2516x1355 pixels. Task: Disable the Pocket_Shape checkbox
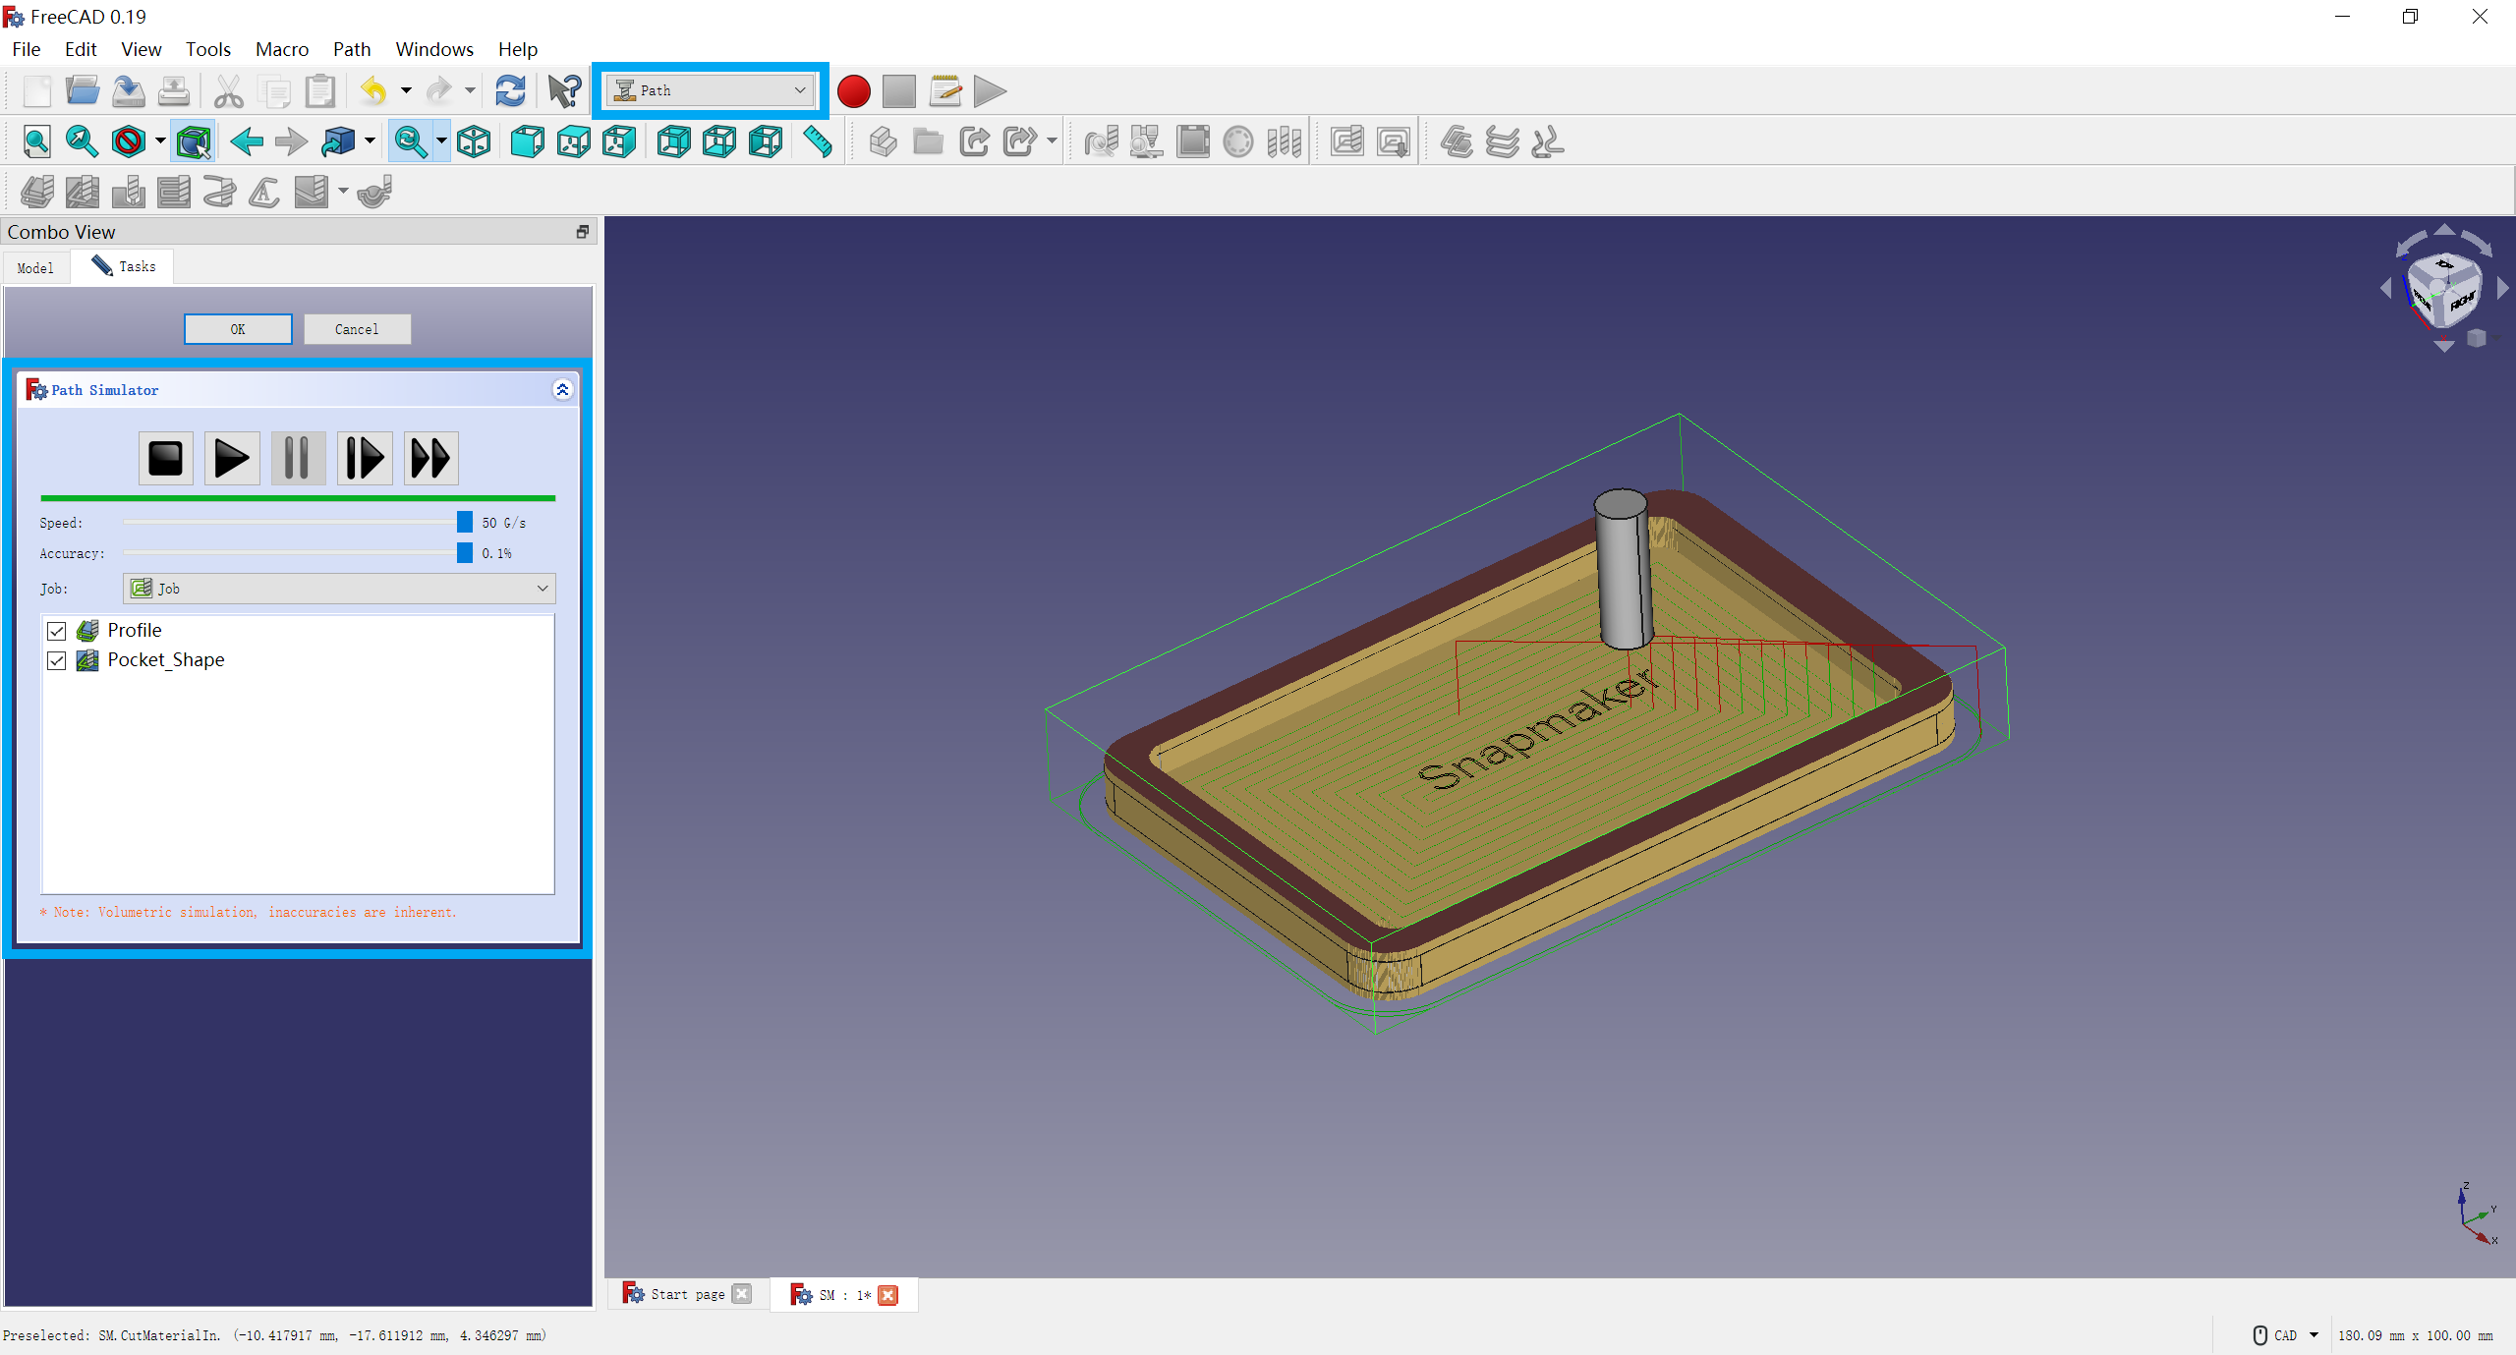(57, 661)
